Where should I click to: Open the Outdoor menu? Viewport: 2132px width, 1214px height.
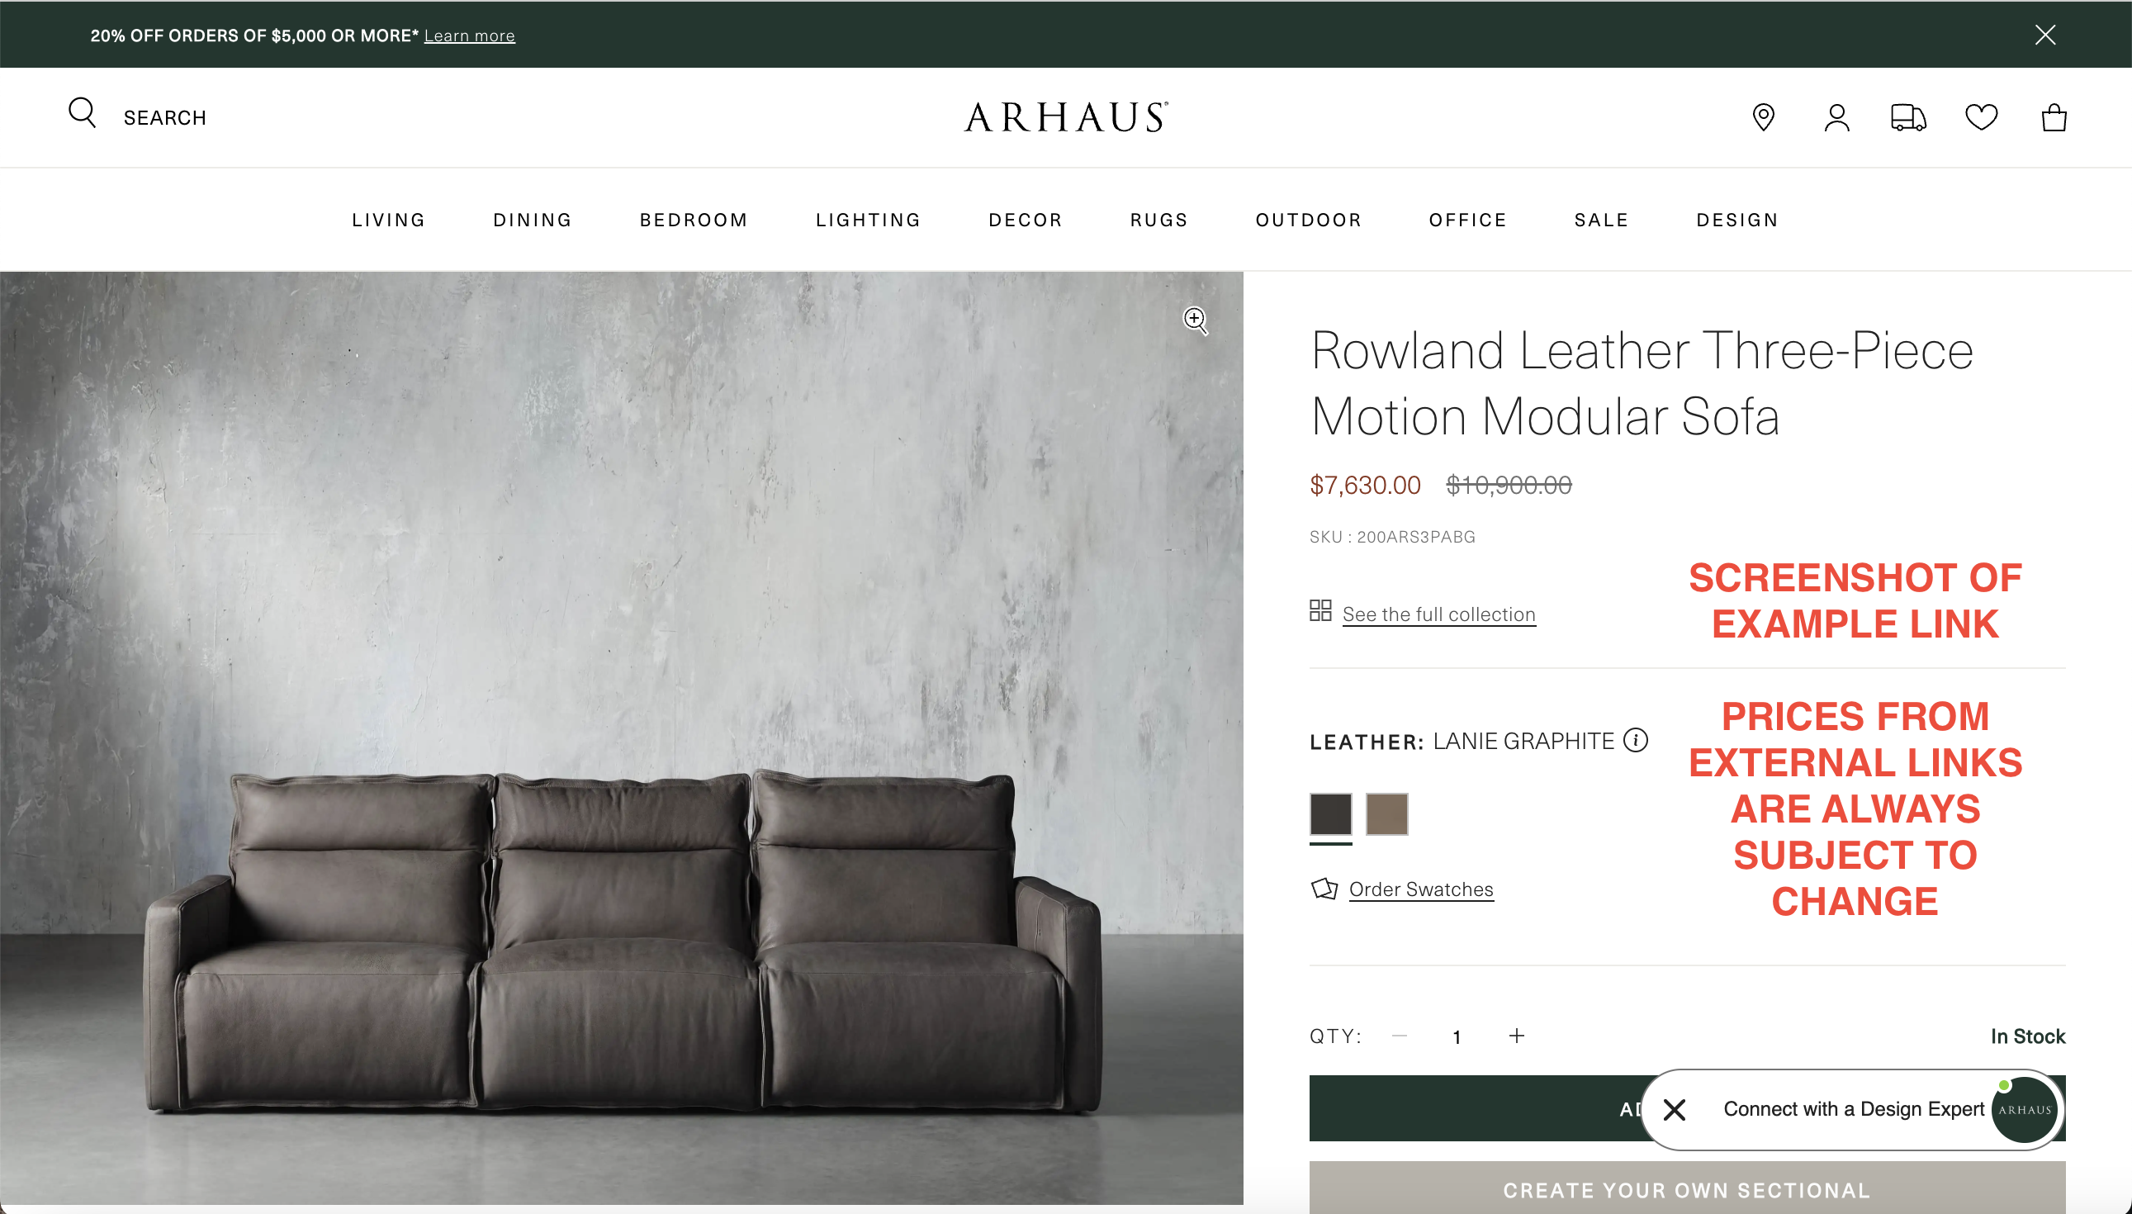tap(1309, 220)
